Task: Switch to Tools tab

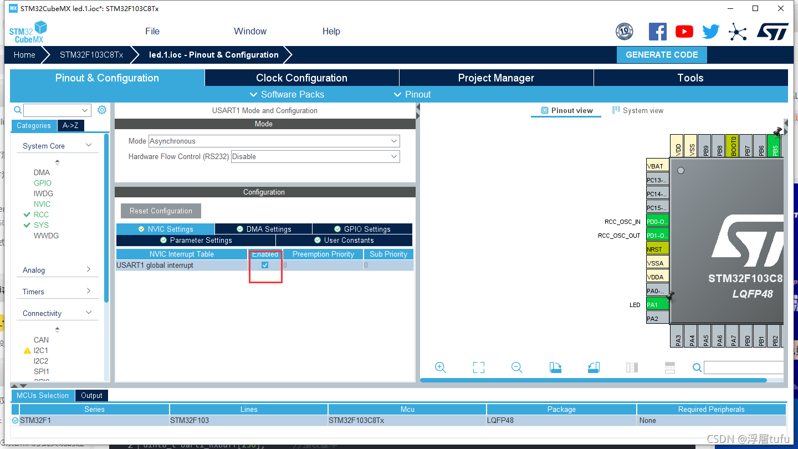Action: tap(690, 78)
